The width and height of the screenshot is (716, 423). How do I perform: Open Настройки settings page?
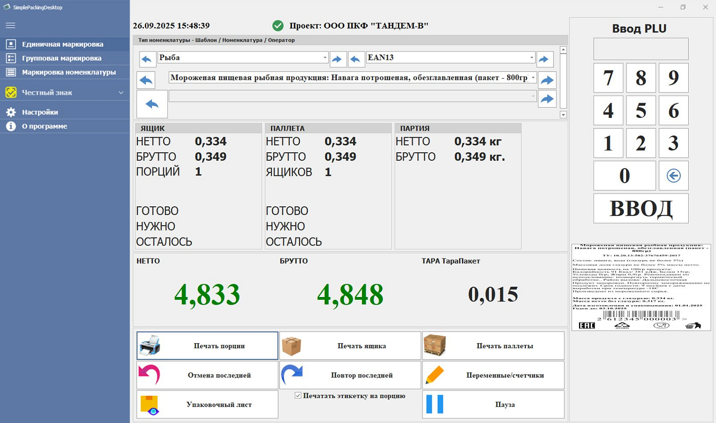[64, 112]
